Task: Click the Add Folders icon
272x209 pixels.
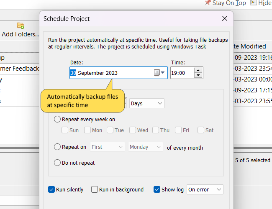Action: 20,26
